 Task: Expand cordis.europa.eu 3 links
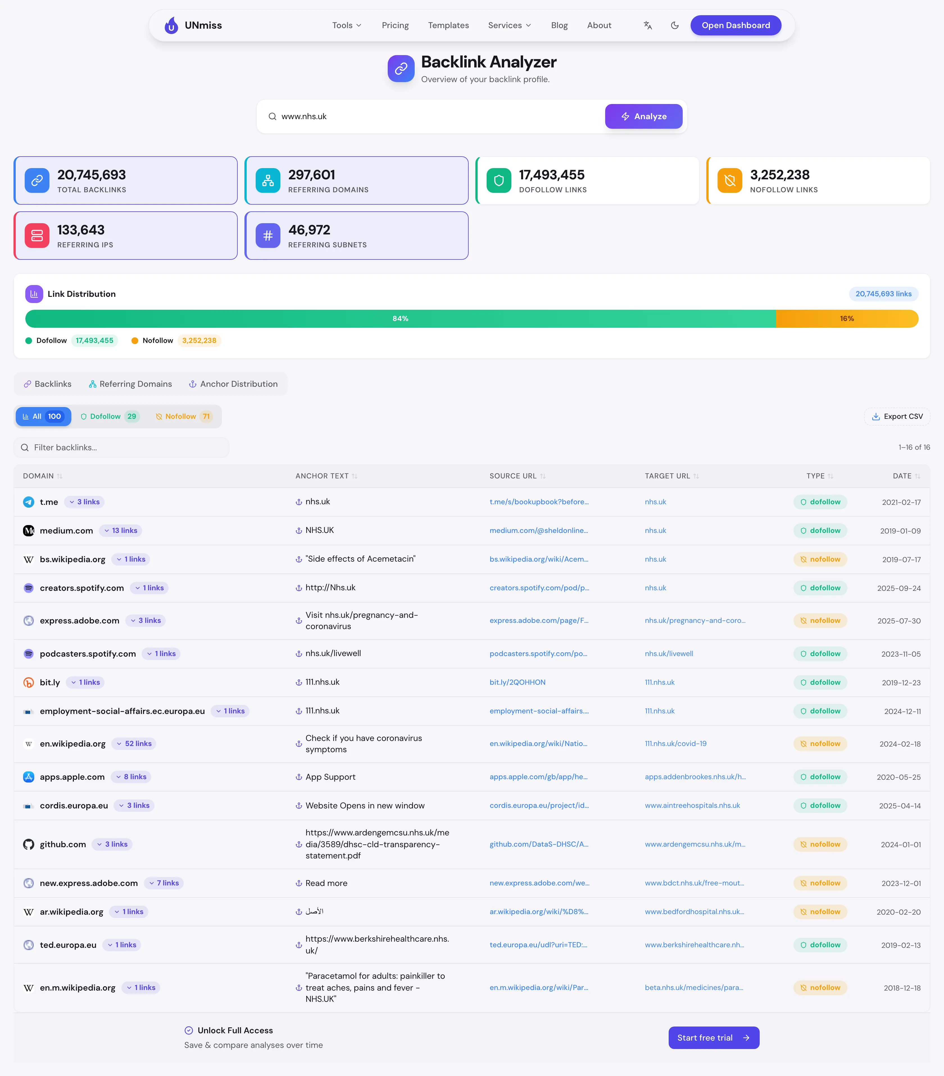point(134,806)
